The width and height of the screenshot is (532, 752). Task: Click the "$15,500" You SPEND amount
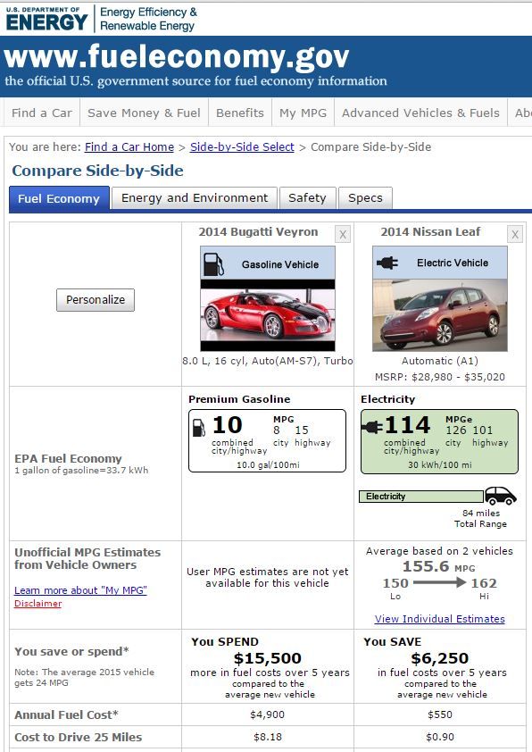pyautogui.click(x=268, y=658)
